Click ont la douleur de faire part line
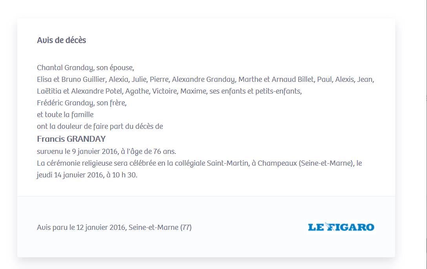Image resolution: width=427 pixels, height=269 pixels. click(x=100, y=126)
